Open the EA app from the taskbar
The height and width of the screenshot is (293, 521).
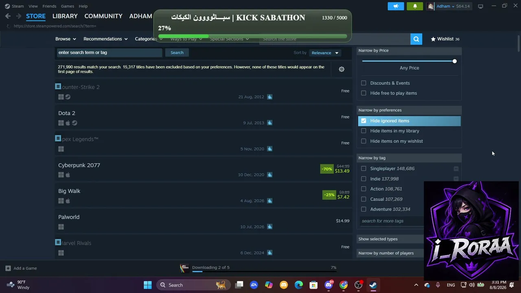point(254,285)
